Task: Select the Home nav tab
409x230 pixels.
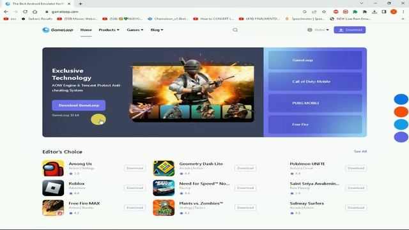Action: (86, 30)
